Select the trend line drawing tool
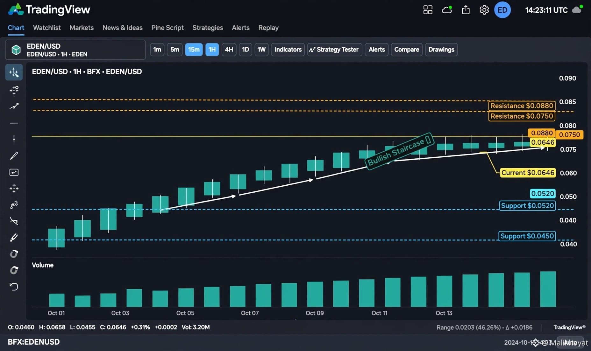Viewport: 591px width, 351px height. 14,106
